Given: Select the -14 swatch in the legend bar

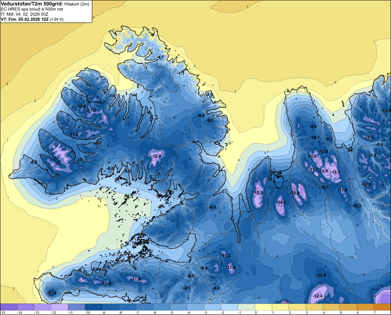Looking at the screenshot, I should (x=25, y=307).
